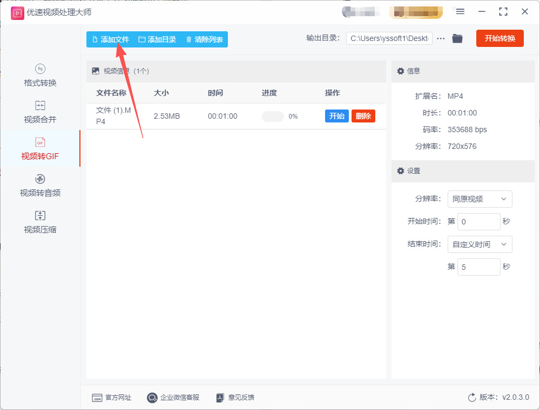The image size is (540, 410).
Task: Open the output folder icon
Action: click(x=457, y=38)
